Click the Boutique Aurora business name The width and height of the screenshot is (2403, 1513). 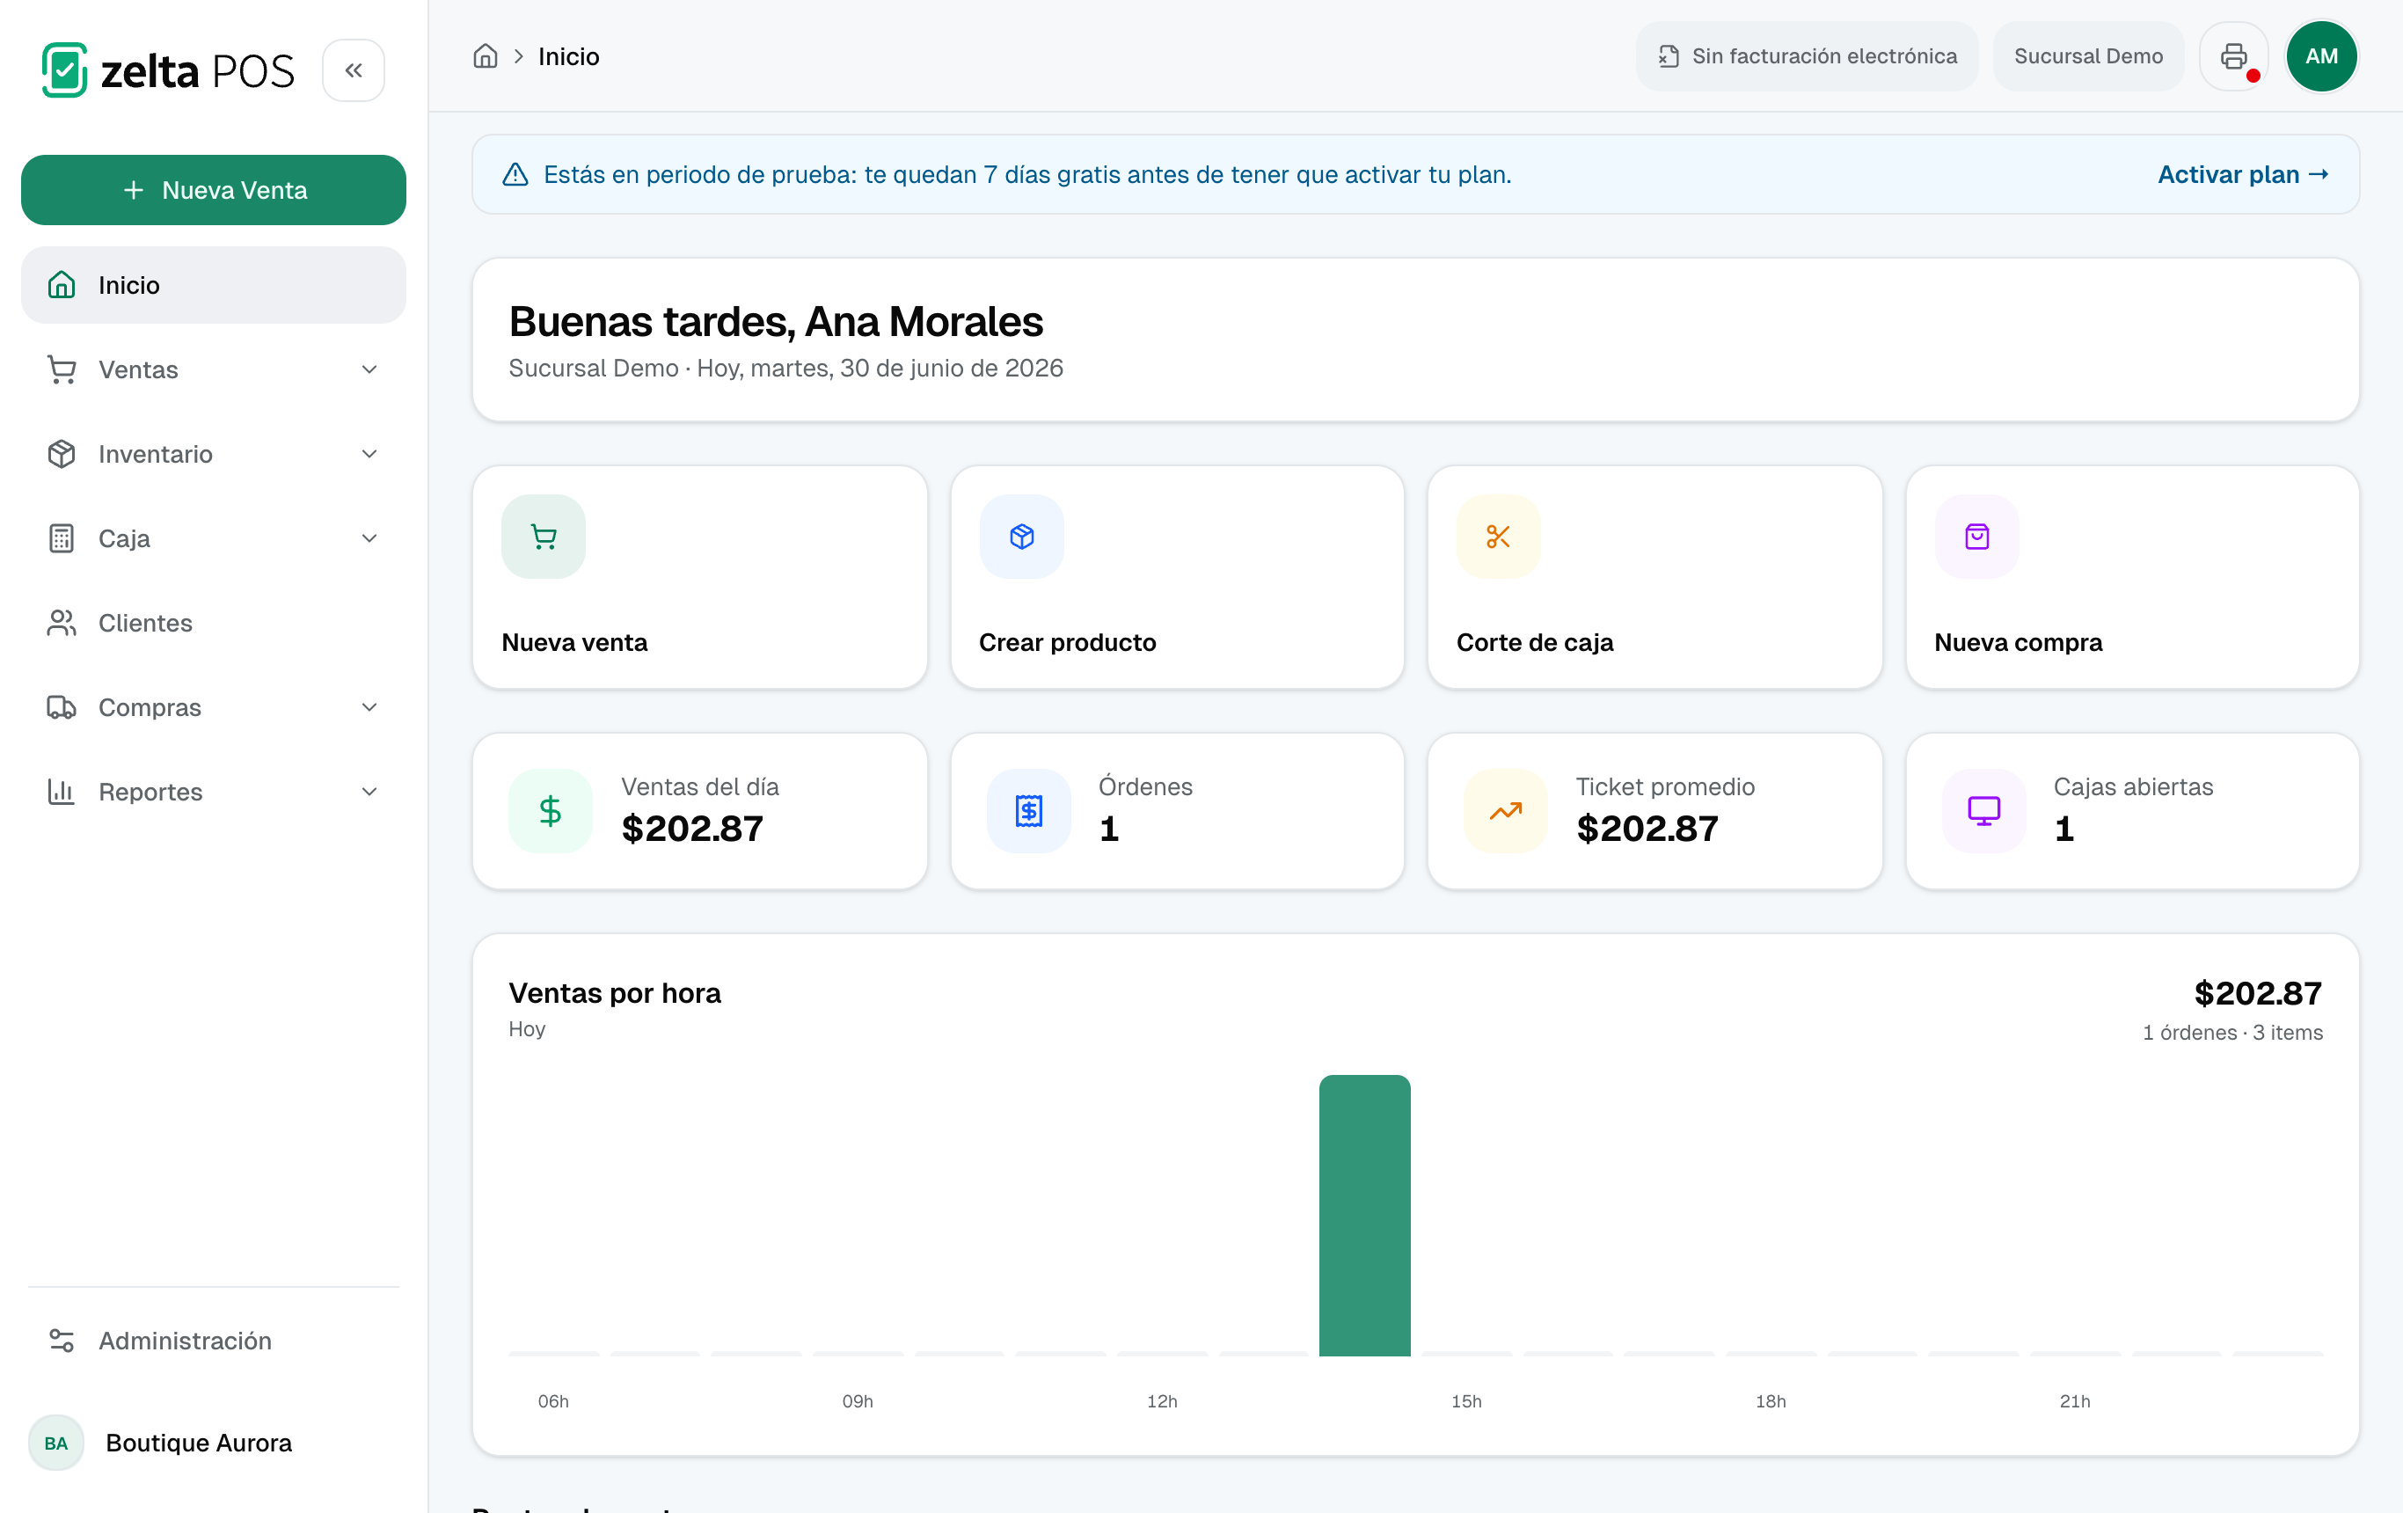pos(200,1444)
